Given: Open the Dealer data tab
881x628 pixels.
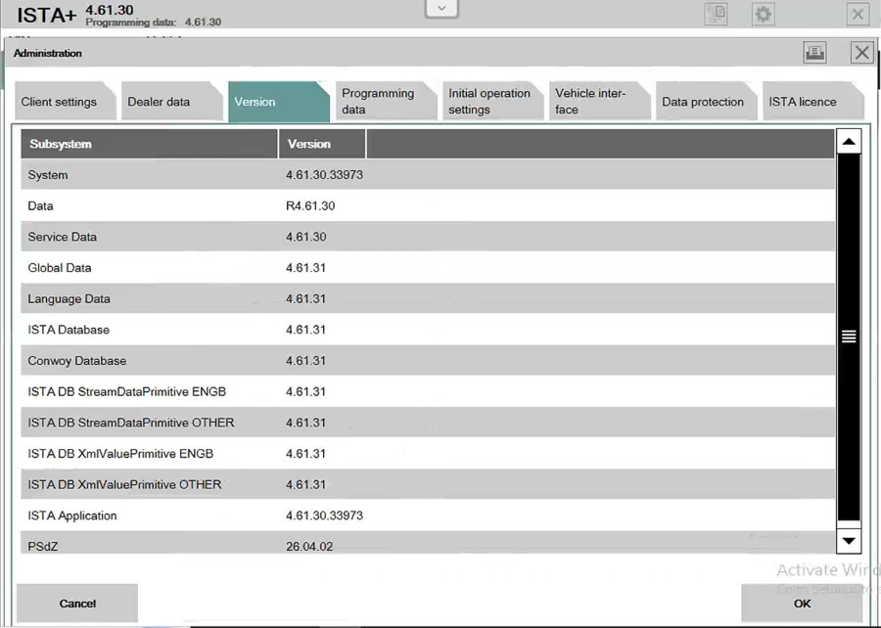Looking at the screenshot, I should click(171, 102).
